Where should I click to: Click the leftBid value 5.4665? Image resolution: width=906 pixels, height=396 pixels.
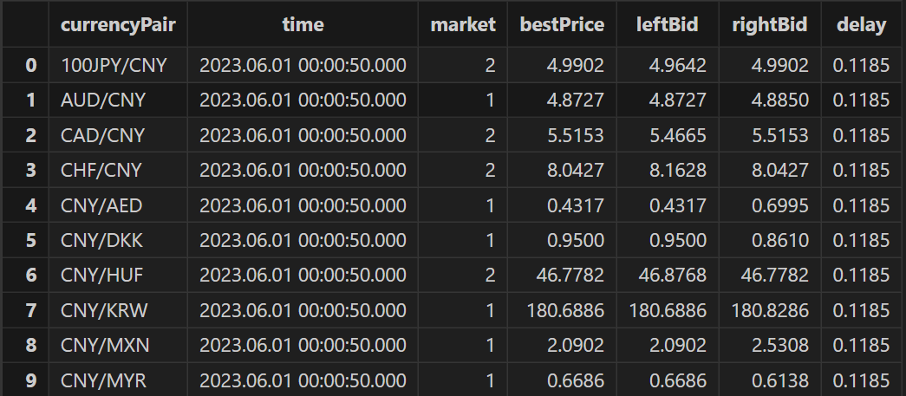pos(678,136)
